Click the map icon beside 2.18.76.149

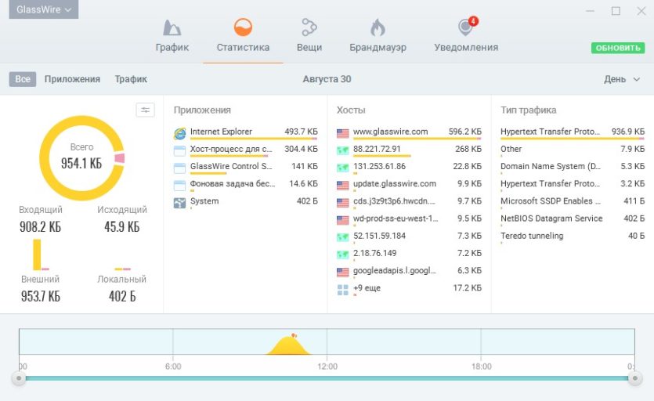tap(343, 255)
